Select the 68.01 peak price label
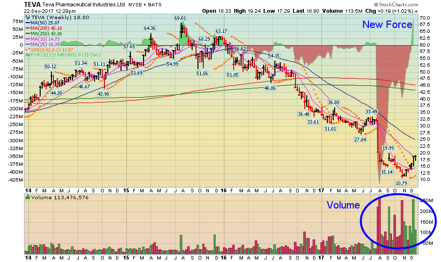441x262 pixels. pos(181,18)
